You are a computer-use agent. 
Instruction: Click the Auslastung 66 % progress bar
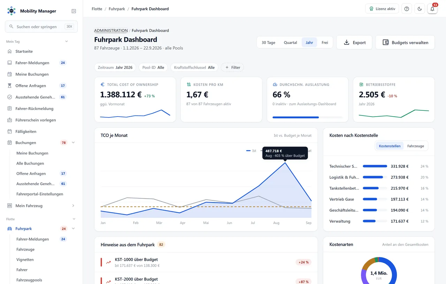[307, 117]
